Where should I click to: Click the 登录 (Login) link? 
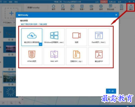point(119,2)
